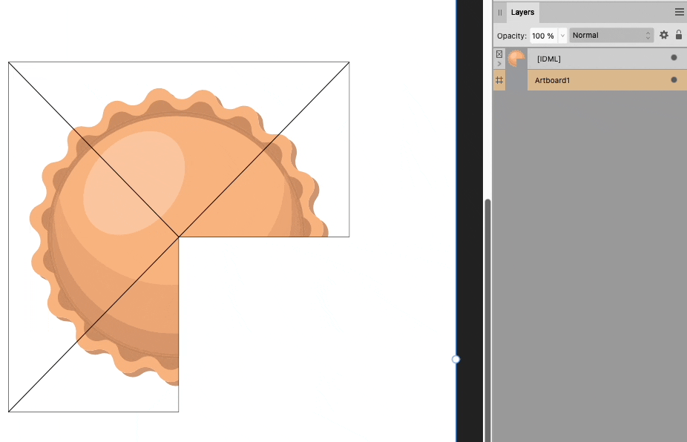Open the Normal blend mode dropdown

coord(611,36)
